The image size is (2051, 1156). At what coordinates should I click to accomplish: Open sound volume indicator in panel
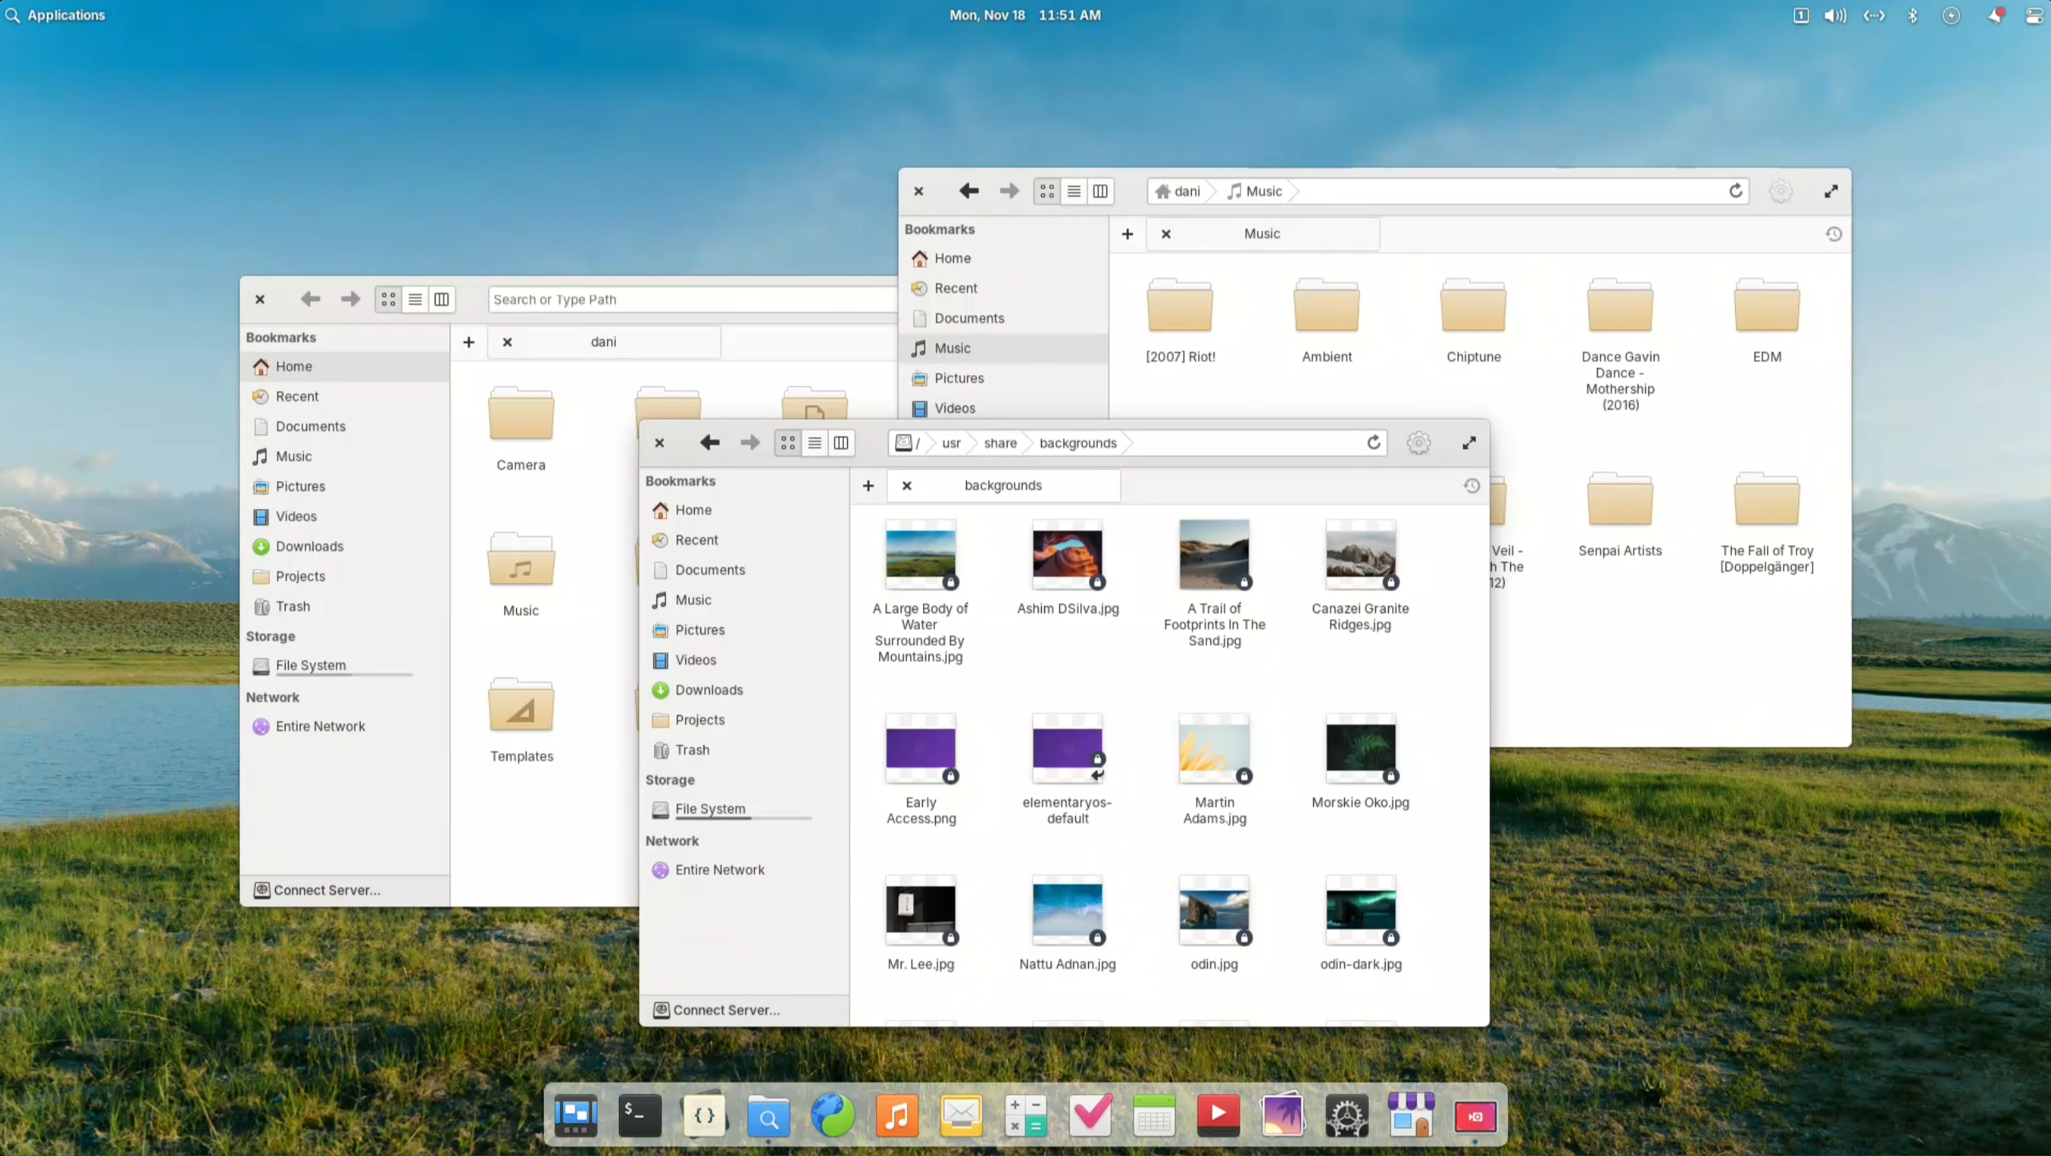pos(1834,15)
